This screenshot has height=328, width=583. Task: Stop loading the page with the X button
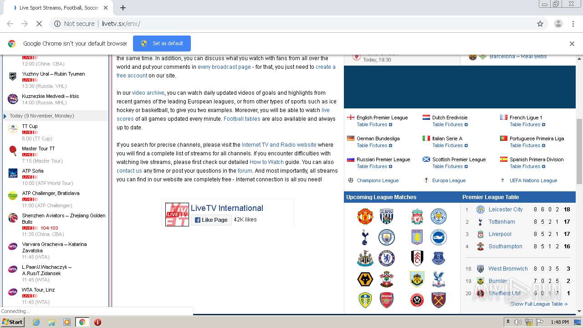coord(39,24)
